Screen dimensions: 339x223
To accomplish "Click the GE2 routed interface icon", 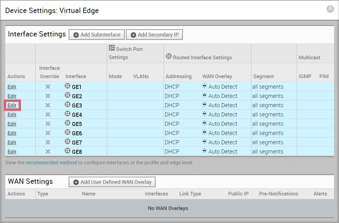I will (68, 95).
